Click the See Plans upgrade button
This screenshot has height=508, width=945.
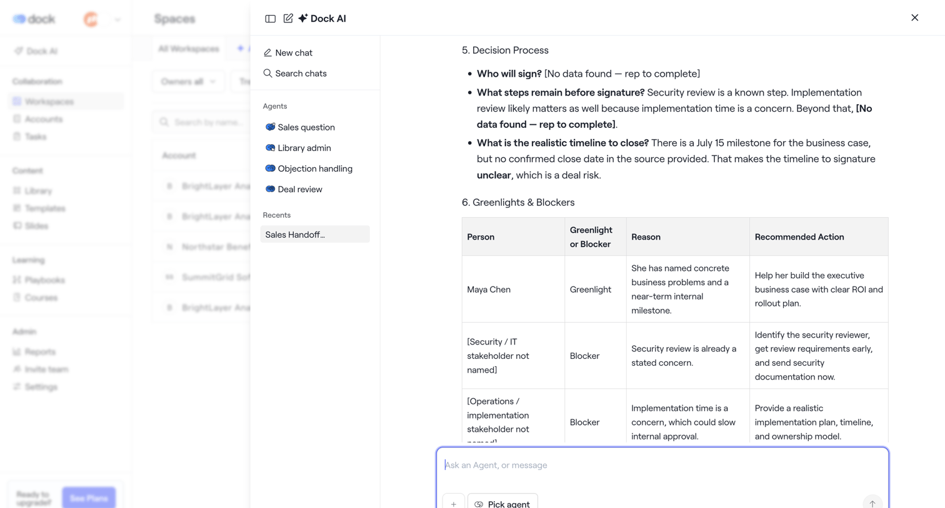pos(89,498)
